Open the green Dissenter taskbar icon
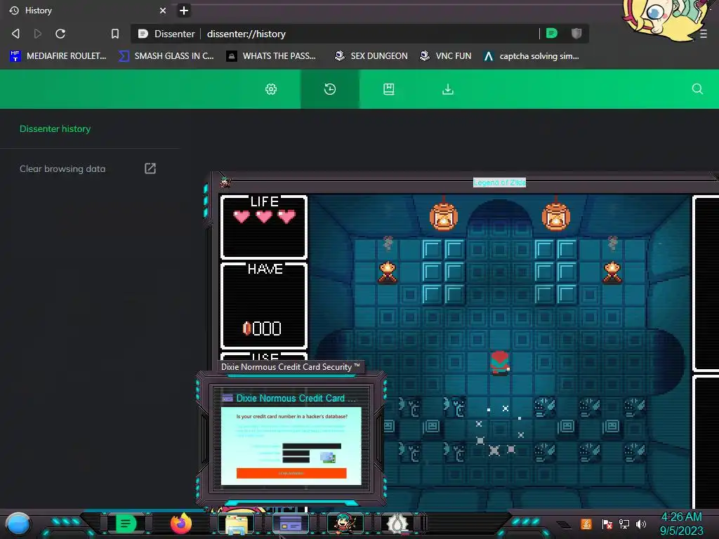The width and height of the screenshot is (719, 539). click(x=126, y=523)
